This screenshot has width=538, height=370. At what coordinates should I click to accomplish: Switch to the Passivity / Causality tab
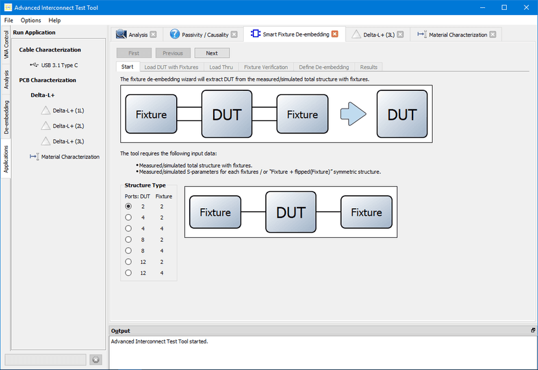198,34
